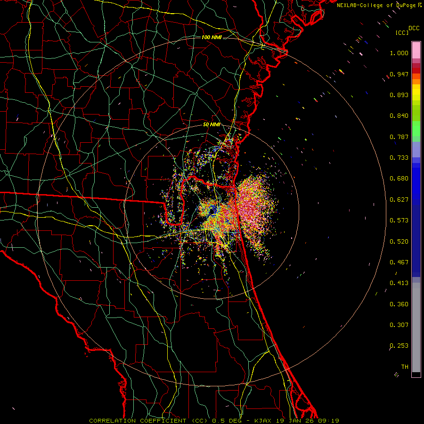This screenshot has width=424, height=424.
Task: Click the 100 NMI range ring label
Action: tap(212, 37)
